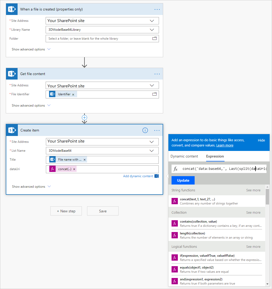272x289 pixels.
Task: Click Add dynamic content link
Action: coord(138,176)
